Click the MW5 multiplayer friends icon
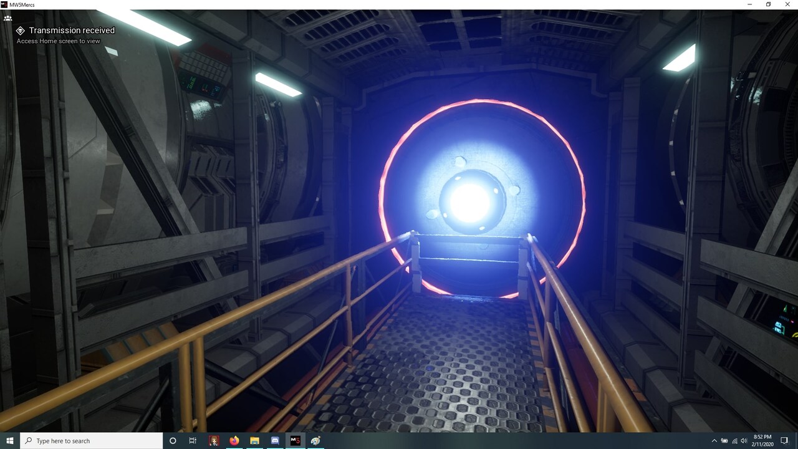The height and width of the screenshot is (449, 798). pyautogui.click(x=7, y=18)
